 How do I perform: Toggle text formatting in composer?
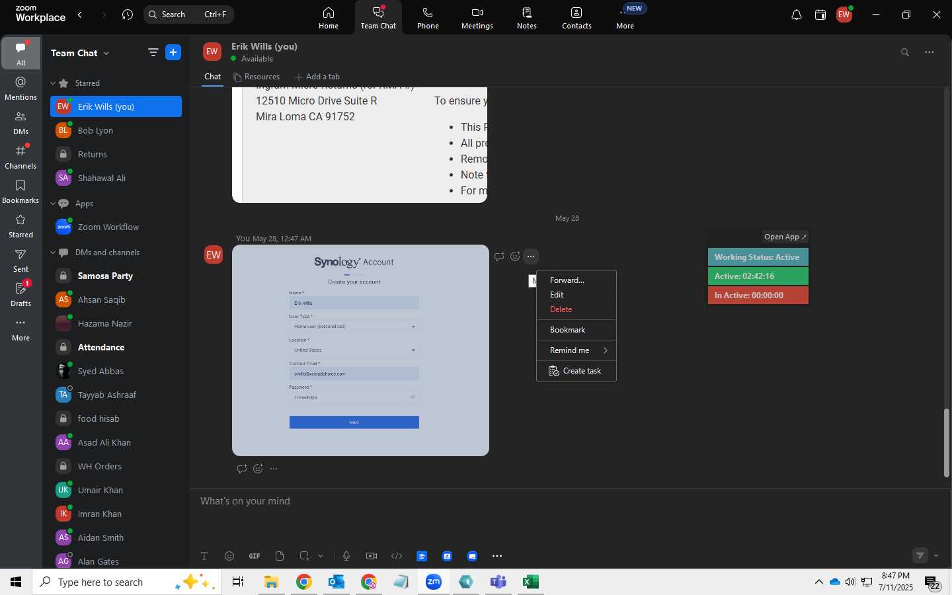coord(204,556)
